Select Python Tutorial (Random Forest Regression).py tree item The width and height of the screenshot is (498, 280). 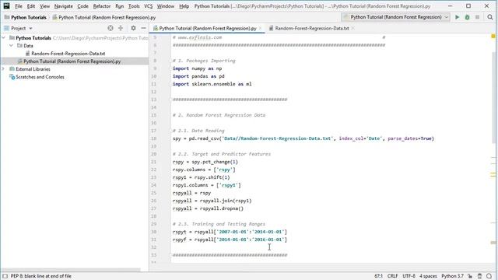(72, 61)
